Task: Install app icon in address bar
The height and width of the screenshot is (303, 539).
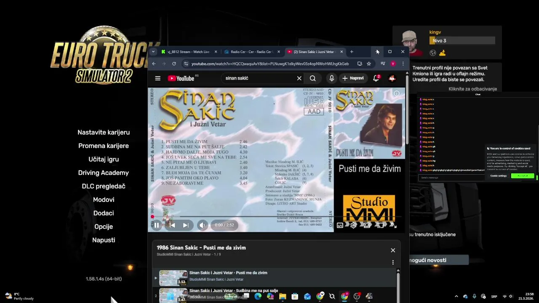Action: 360,64
